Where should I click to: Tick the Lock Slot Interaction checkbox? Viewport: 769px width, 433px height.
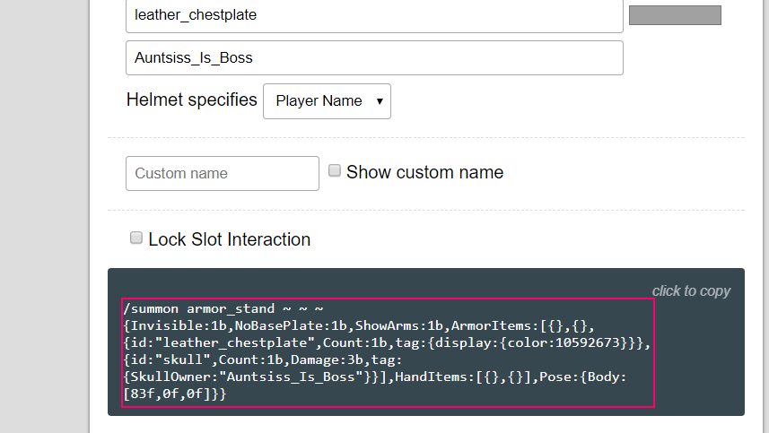135,238
